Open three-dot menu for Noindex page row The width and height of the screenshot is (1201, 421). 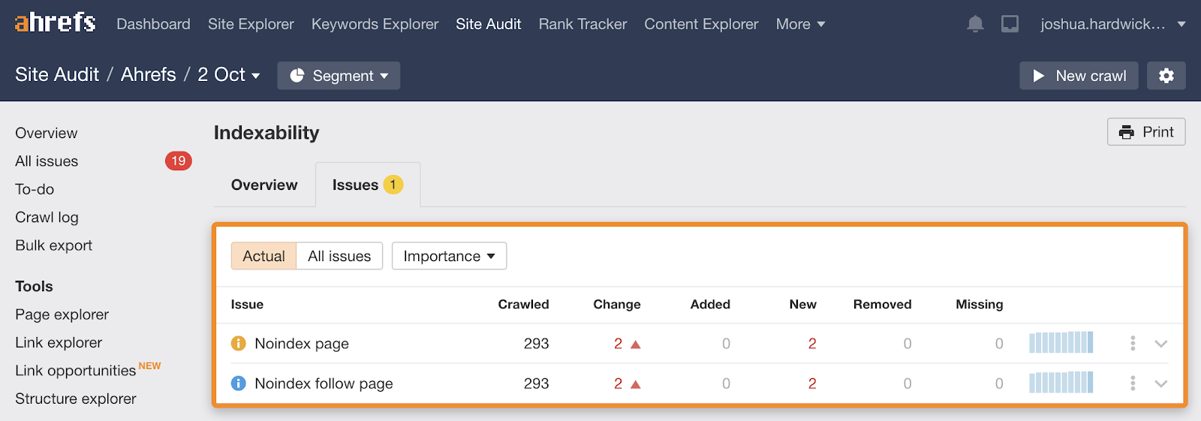[x=1133, y=344]
